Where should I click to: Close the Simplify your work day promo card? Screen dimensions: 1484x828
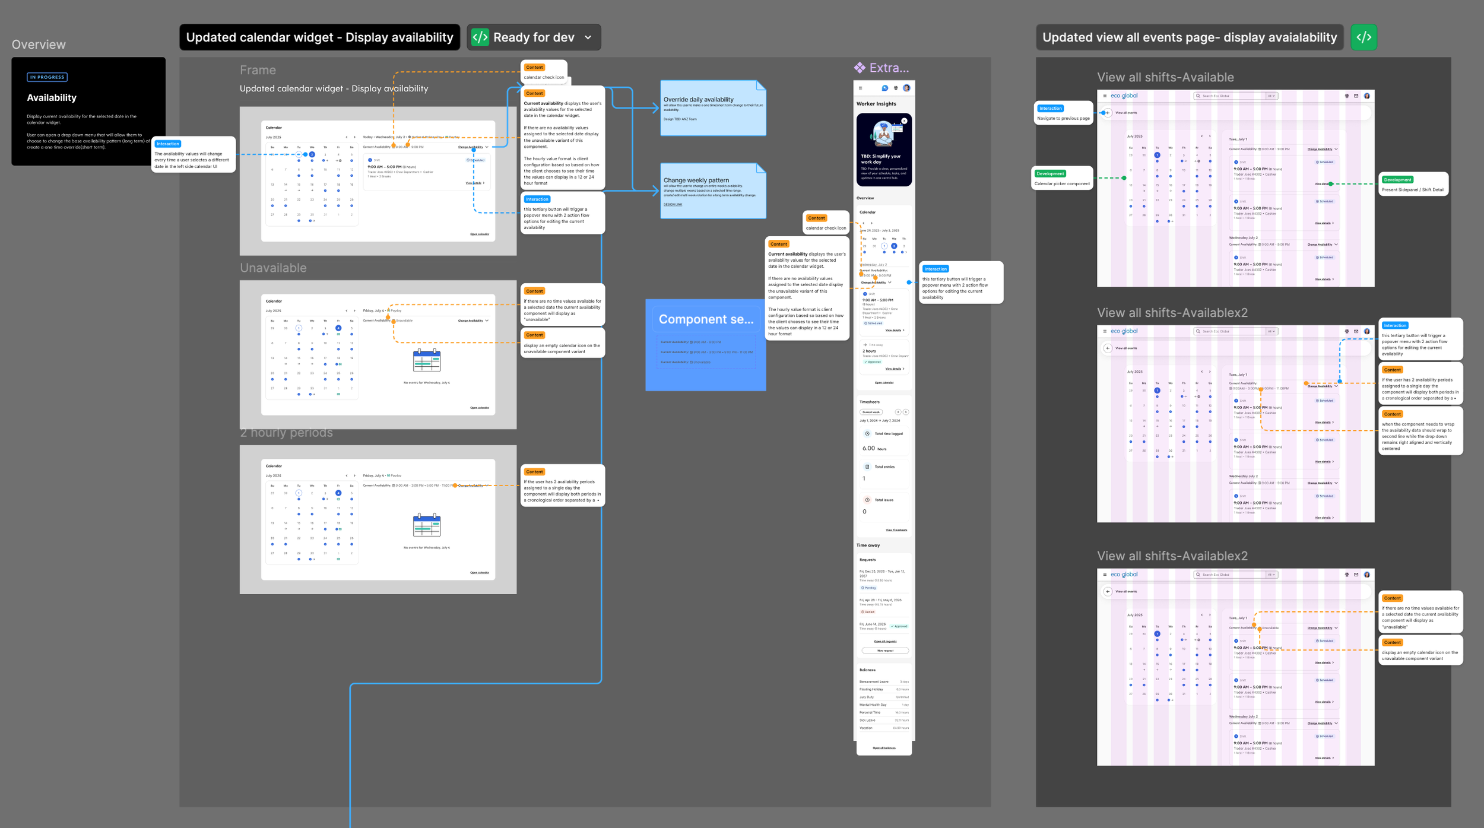point(904,121)
